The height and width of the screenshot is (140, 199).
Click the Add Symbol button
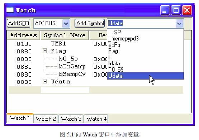[90, 23]
